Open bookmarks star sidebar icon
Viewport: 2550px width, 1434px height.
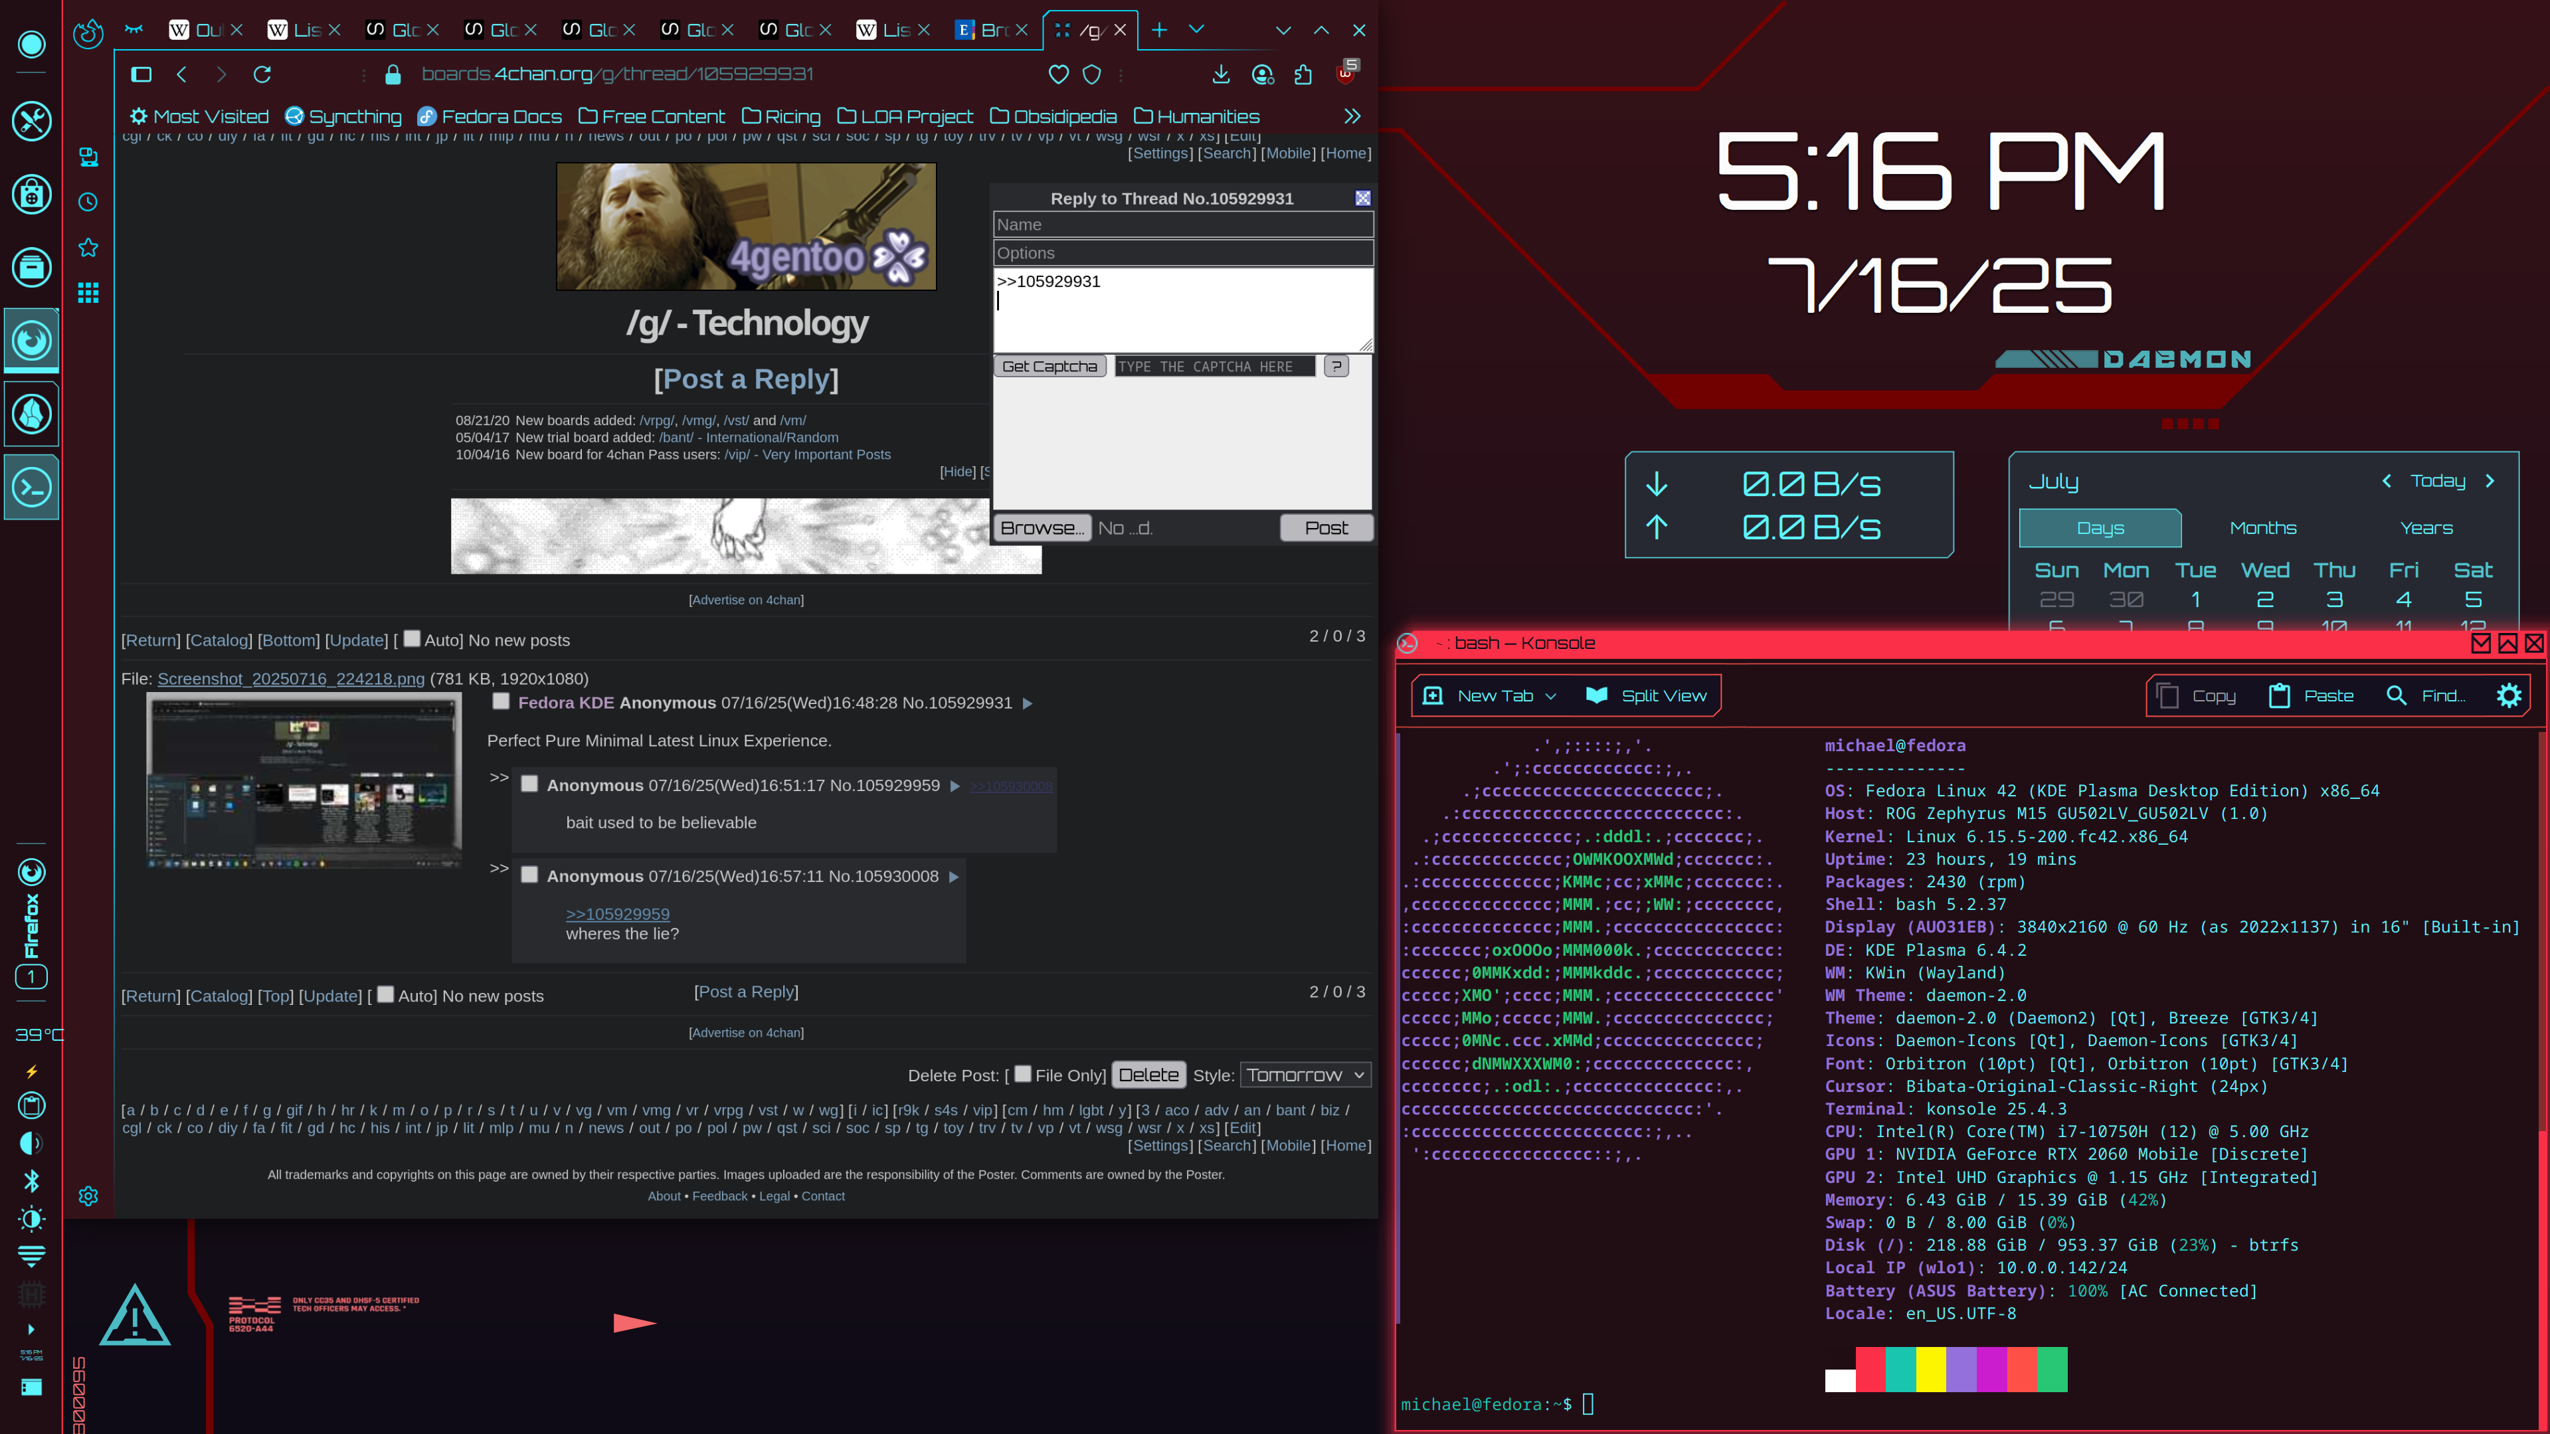click(88, 247)
